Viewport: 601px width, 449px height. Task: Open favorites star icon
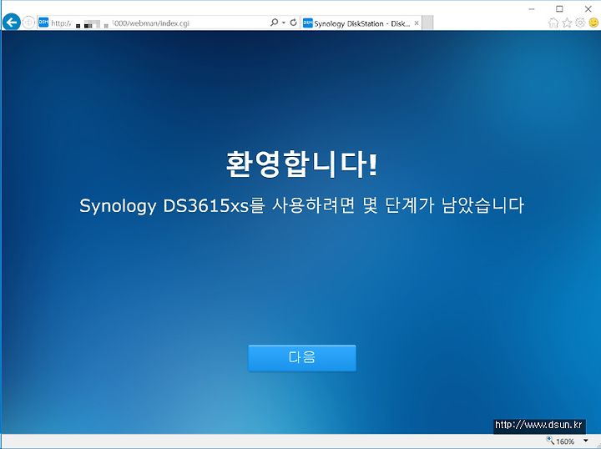coord(567,23)
